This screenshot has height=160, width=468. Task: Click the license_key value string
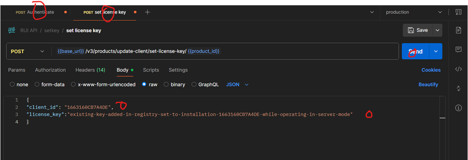(x=210, y=115)
